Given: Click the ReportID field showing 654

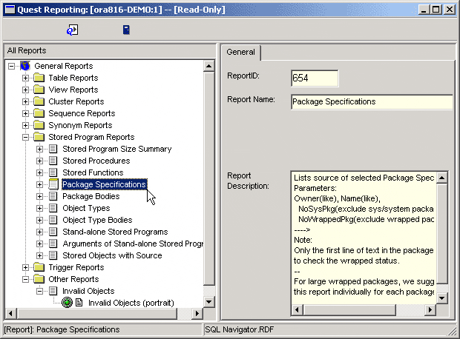Looking at the screenshot, I should pyautogui.click(x=315, y=78).
